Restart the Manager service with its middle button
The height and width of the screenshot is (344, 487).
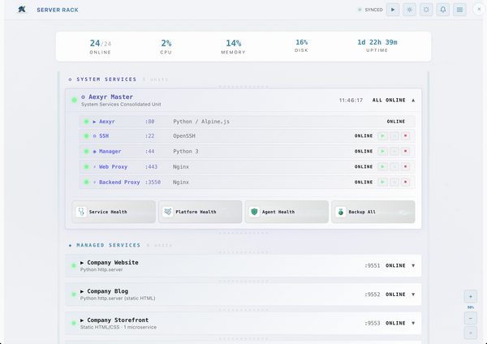(x=394, y=151)
